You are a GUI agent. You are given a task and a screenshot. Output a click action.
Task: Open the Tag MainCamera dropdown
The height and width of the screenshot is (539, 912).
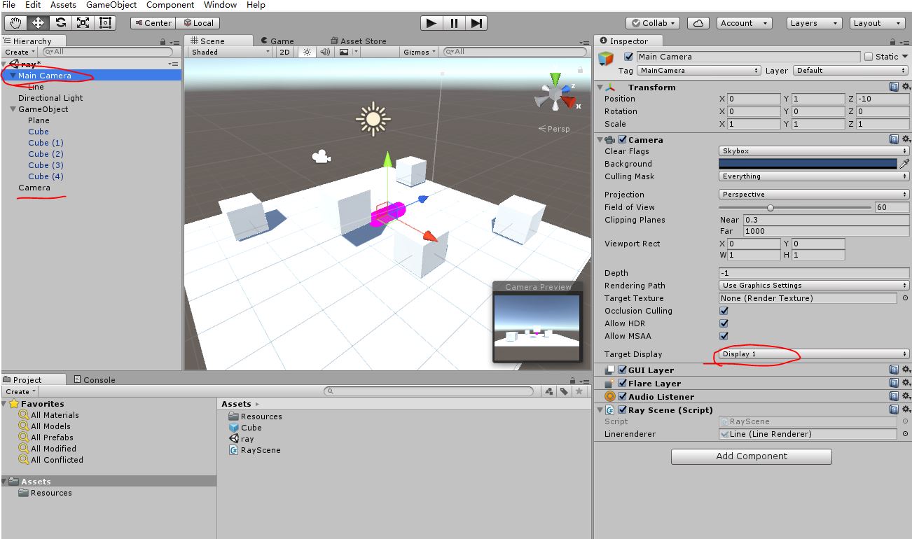(x=698, y=70)
